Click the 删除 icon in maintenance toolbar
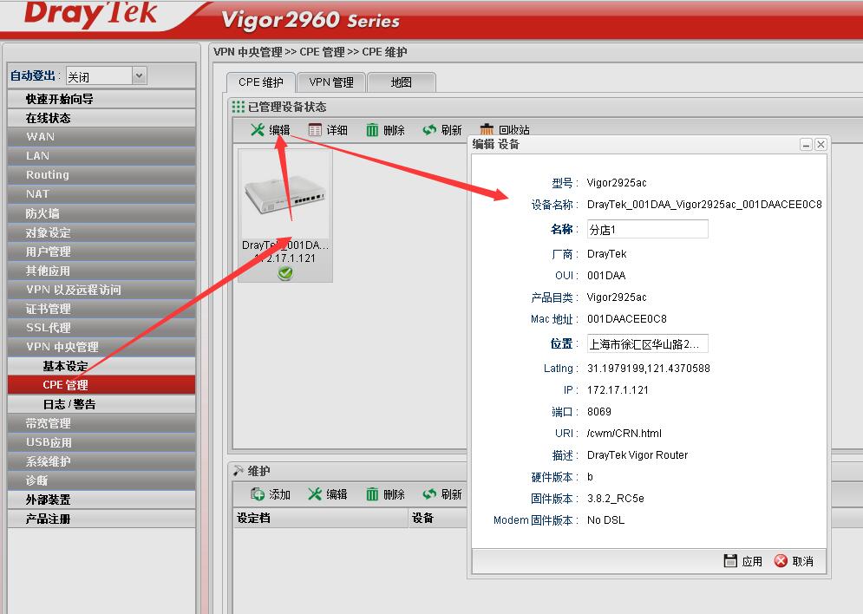863x614 pixels. tap(372, 494)
